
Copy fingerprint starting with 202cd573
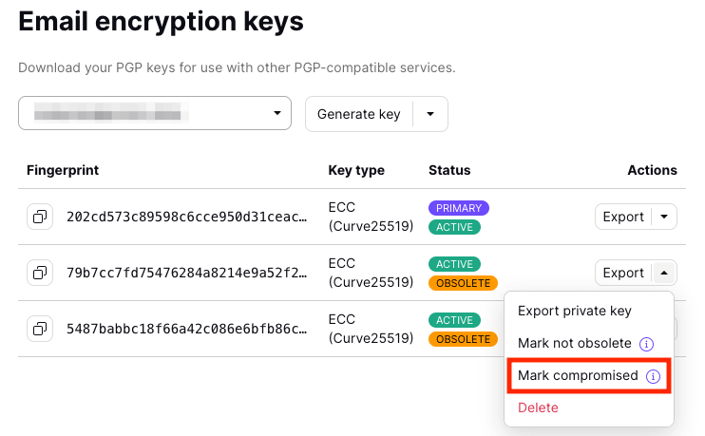point(40,217)
